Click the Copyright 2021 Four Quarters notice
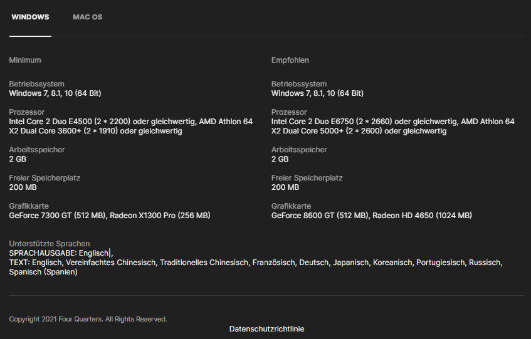Viewport: 531px width, 339px height. 88,320
